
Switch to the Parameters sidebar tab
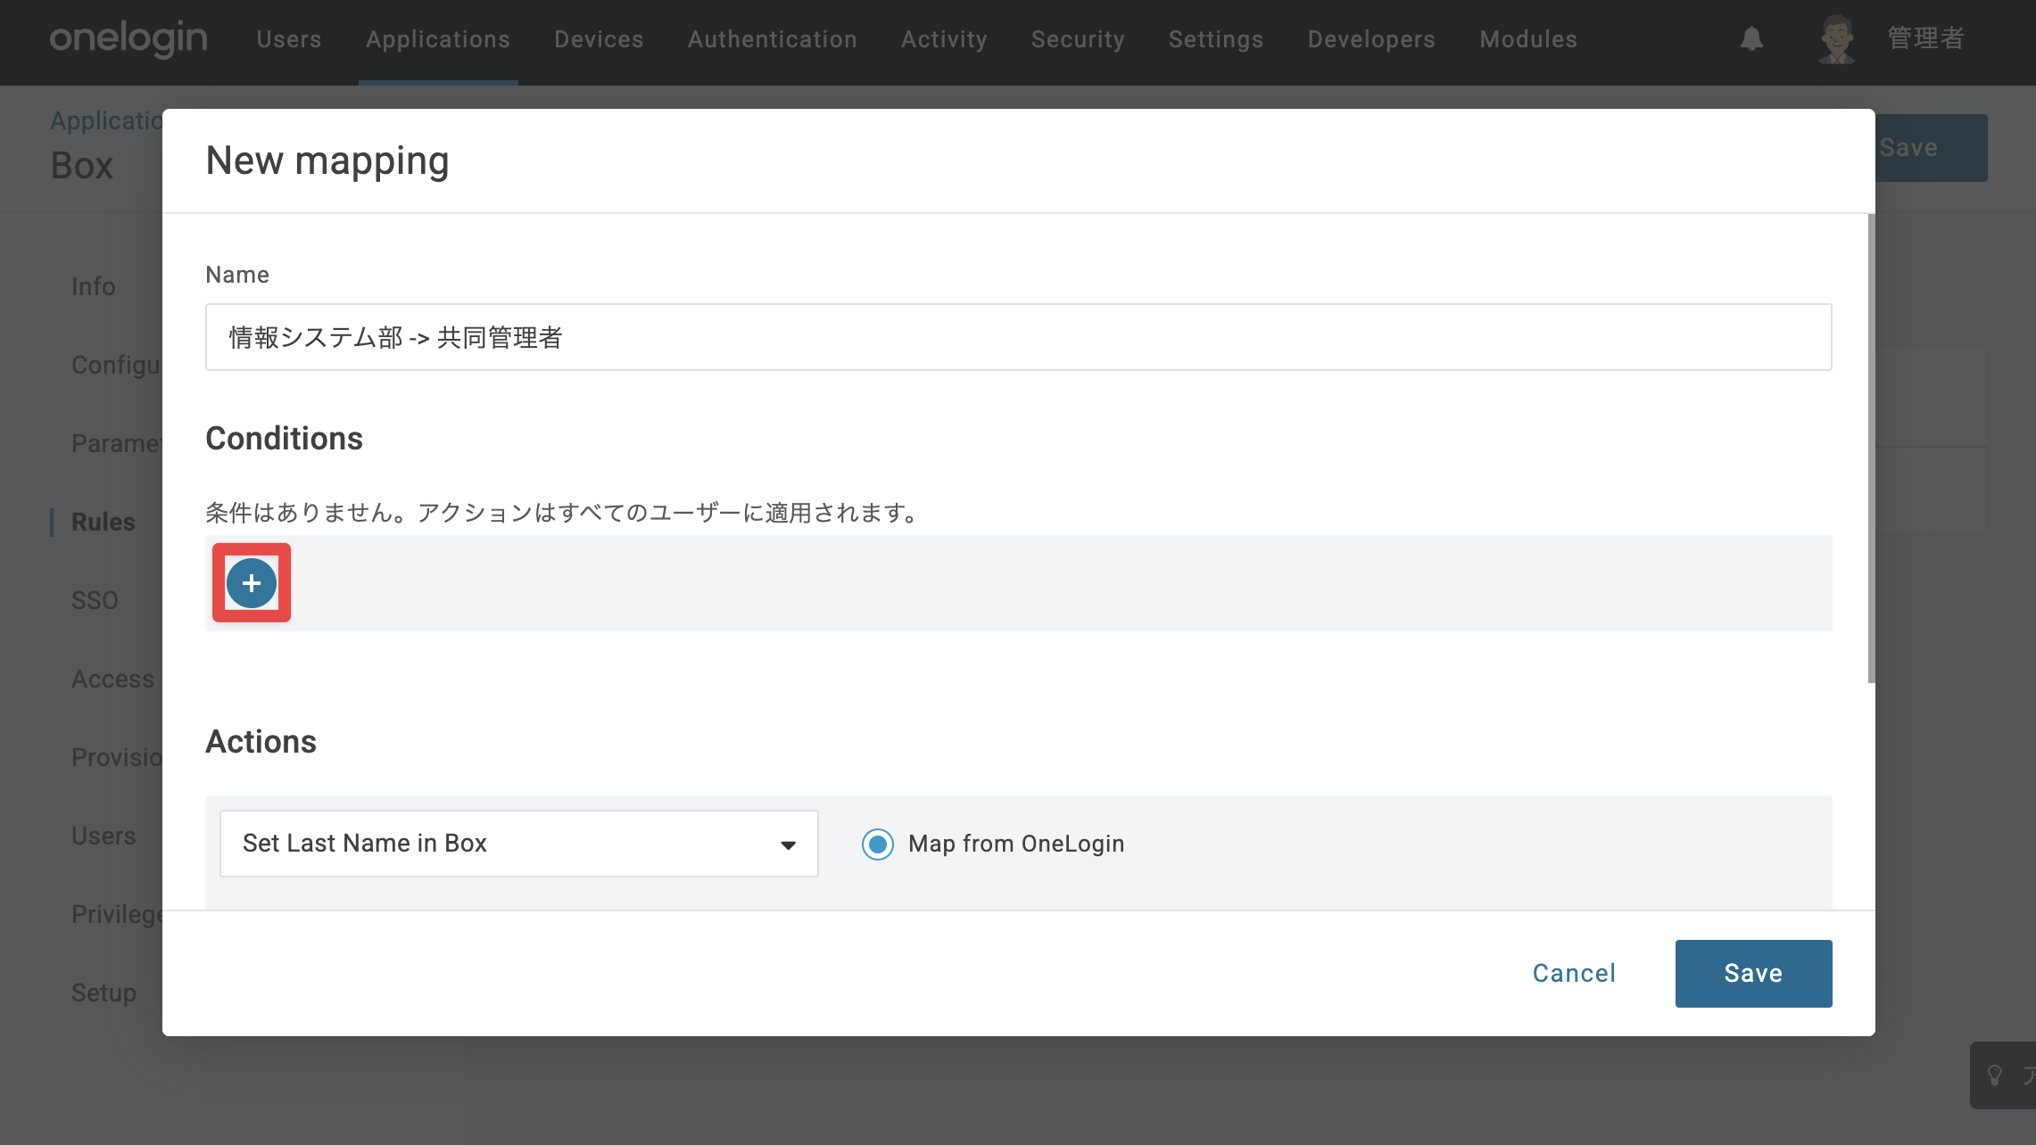coord(117,443)
